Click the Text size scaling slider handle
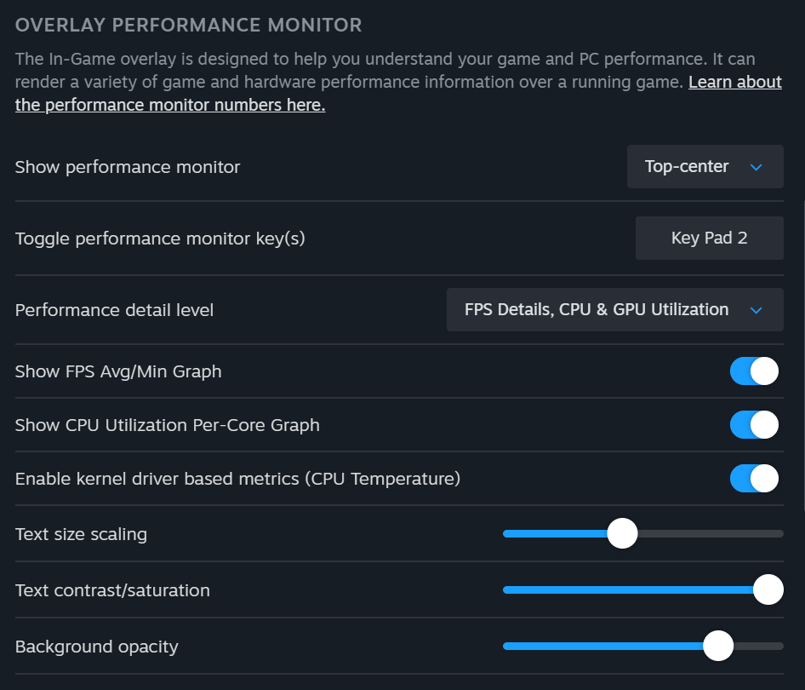Screen dimensions: 805x690 [x=623, y=534]
